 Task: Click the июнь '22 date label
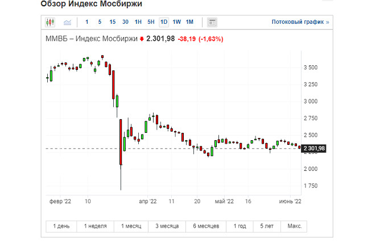pyautogui.click(x=290, y=202)
